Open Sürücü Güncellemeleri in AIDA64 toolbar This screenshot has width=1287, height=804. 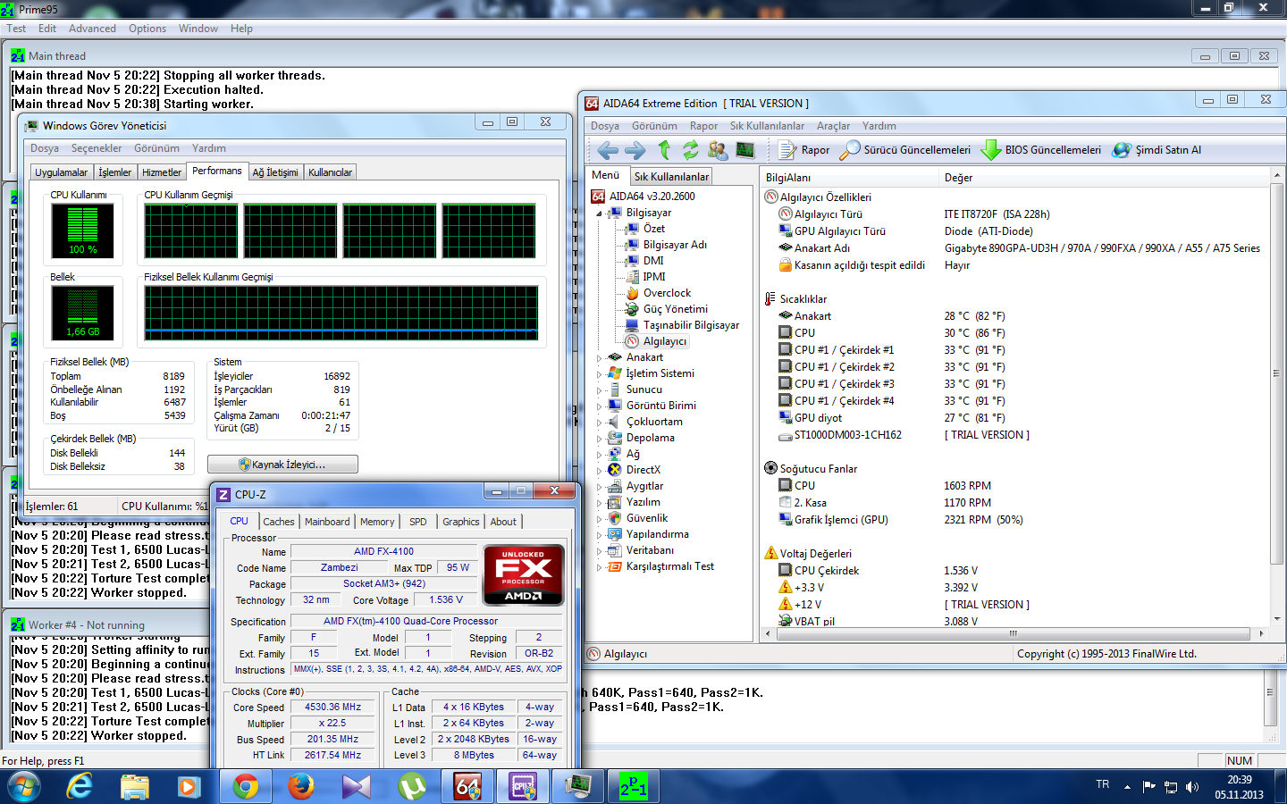pyautogui.click(x=905, y=150)
